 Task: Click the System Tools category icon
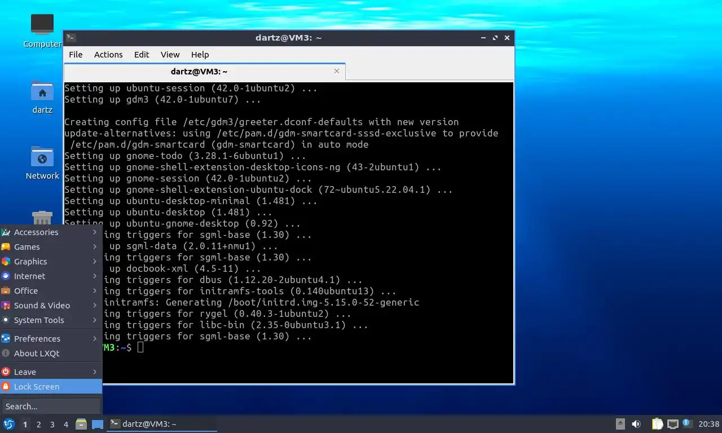coord(6,320)
